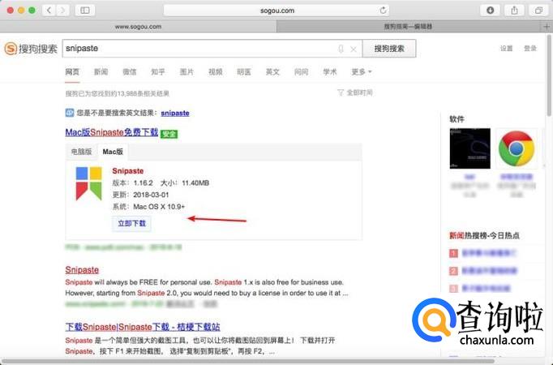Image resolution: width=553 pixels, height=365 pixels.
Task: Click the horizontal scrollbar at bottom
Action: tap(246, 362)
